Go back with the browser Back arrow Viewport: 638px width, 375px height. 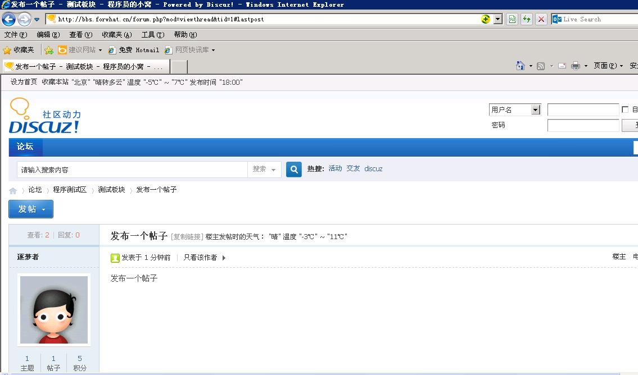click(9, 19)
